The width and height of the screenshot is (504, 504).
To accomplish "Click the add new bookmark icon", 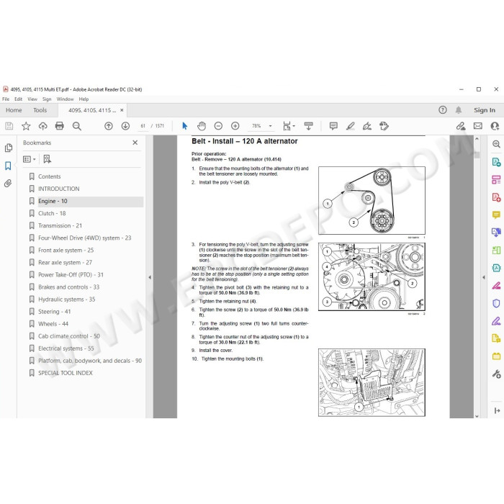I will tap(48, 159).
